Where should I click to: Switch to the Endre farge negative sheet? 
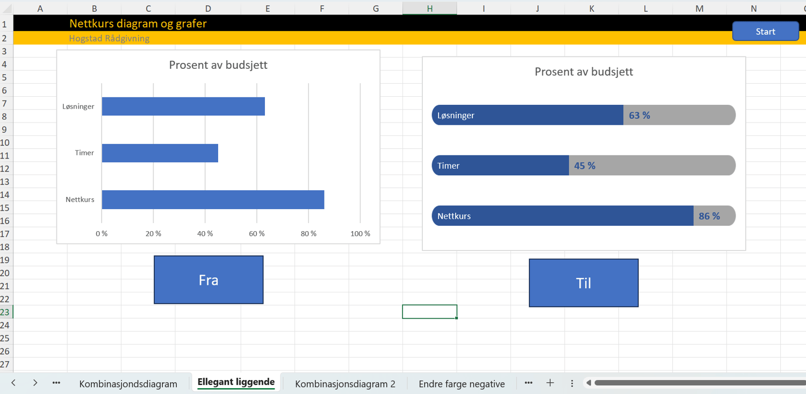[x=462, y=383]
